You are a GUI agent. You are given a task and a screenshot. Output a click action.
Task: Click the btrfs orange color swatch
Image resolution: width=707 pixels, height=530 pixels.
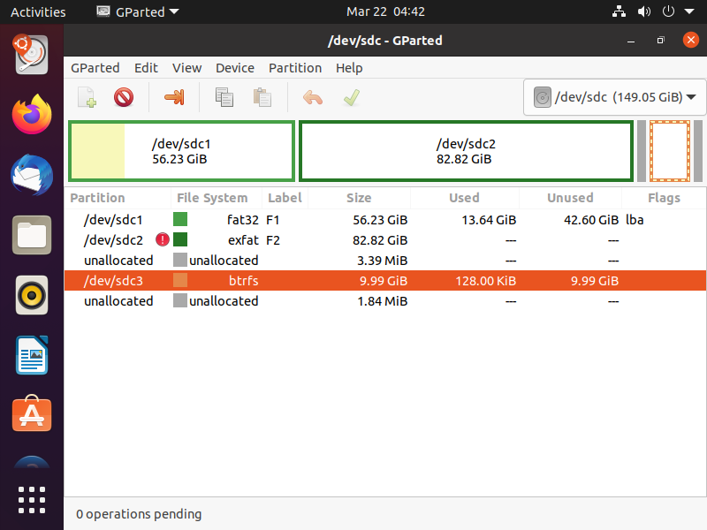[180, 280]
